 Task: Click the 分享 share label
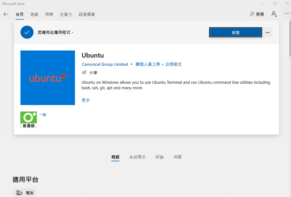(93, 72)
